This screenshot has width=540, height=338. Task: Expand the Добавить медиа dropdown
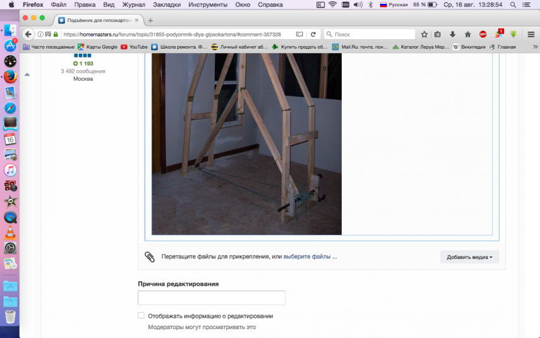tap(469, 257)
